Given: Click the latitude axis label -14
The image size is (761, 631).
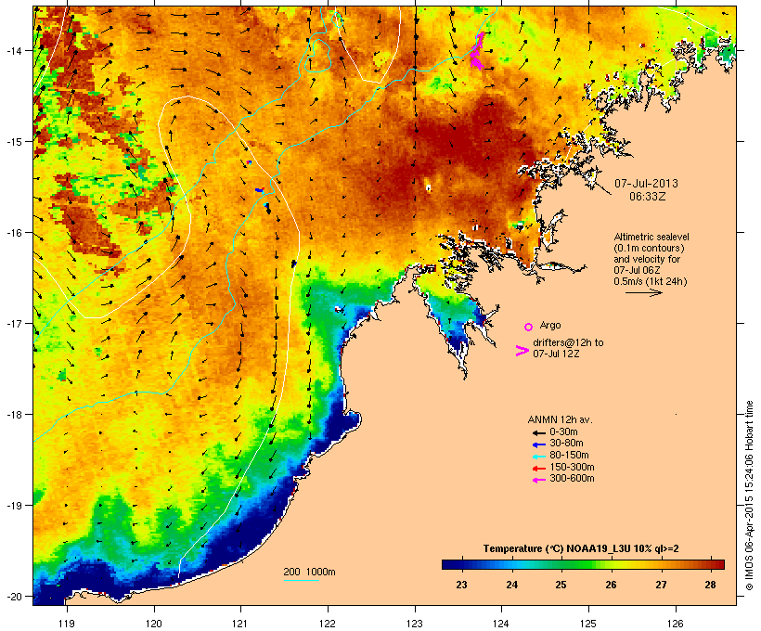Looking at the screenshot, I should click(13, 50).
